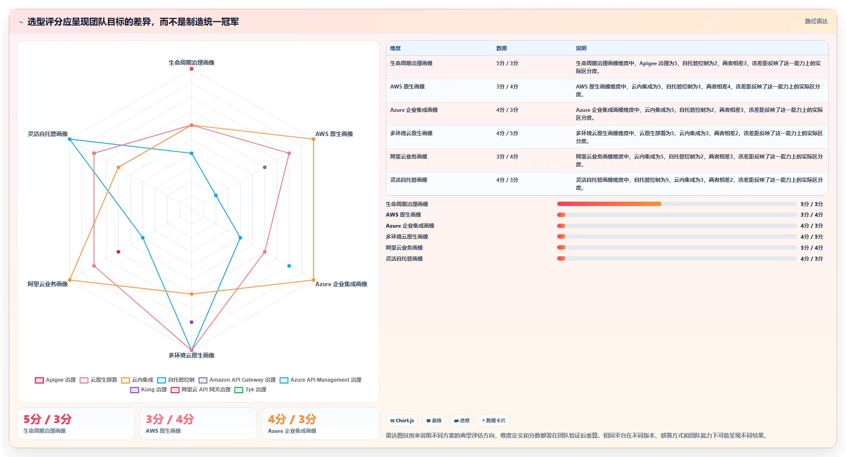Click the Azure 企业集成画像 progress bar

(x=677, y=226)
